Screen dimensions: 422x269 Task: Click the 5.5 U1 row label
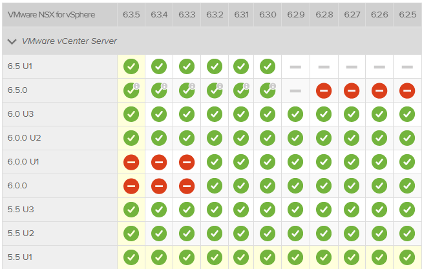[x=21, y=257]
